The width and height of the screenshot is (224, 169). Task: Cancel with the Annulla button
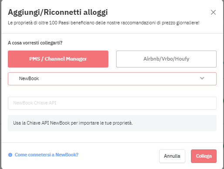(x=172, y=156)
